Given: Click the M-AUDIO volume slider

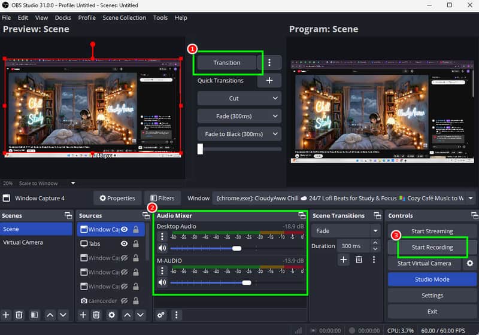Looking at the screenshot, I should click(x=237, y=282).
